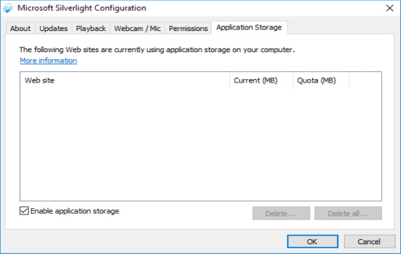401x254 pixels.
Task: Switch to the About tab
Action: click(x=20, y=28)
